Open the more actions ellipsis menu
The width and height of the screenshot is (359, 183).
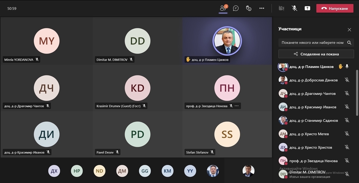[x=262, y=8]
